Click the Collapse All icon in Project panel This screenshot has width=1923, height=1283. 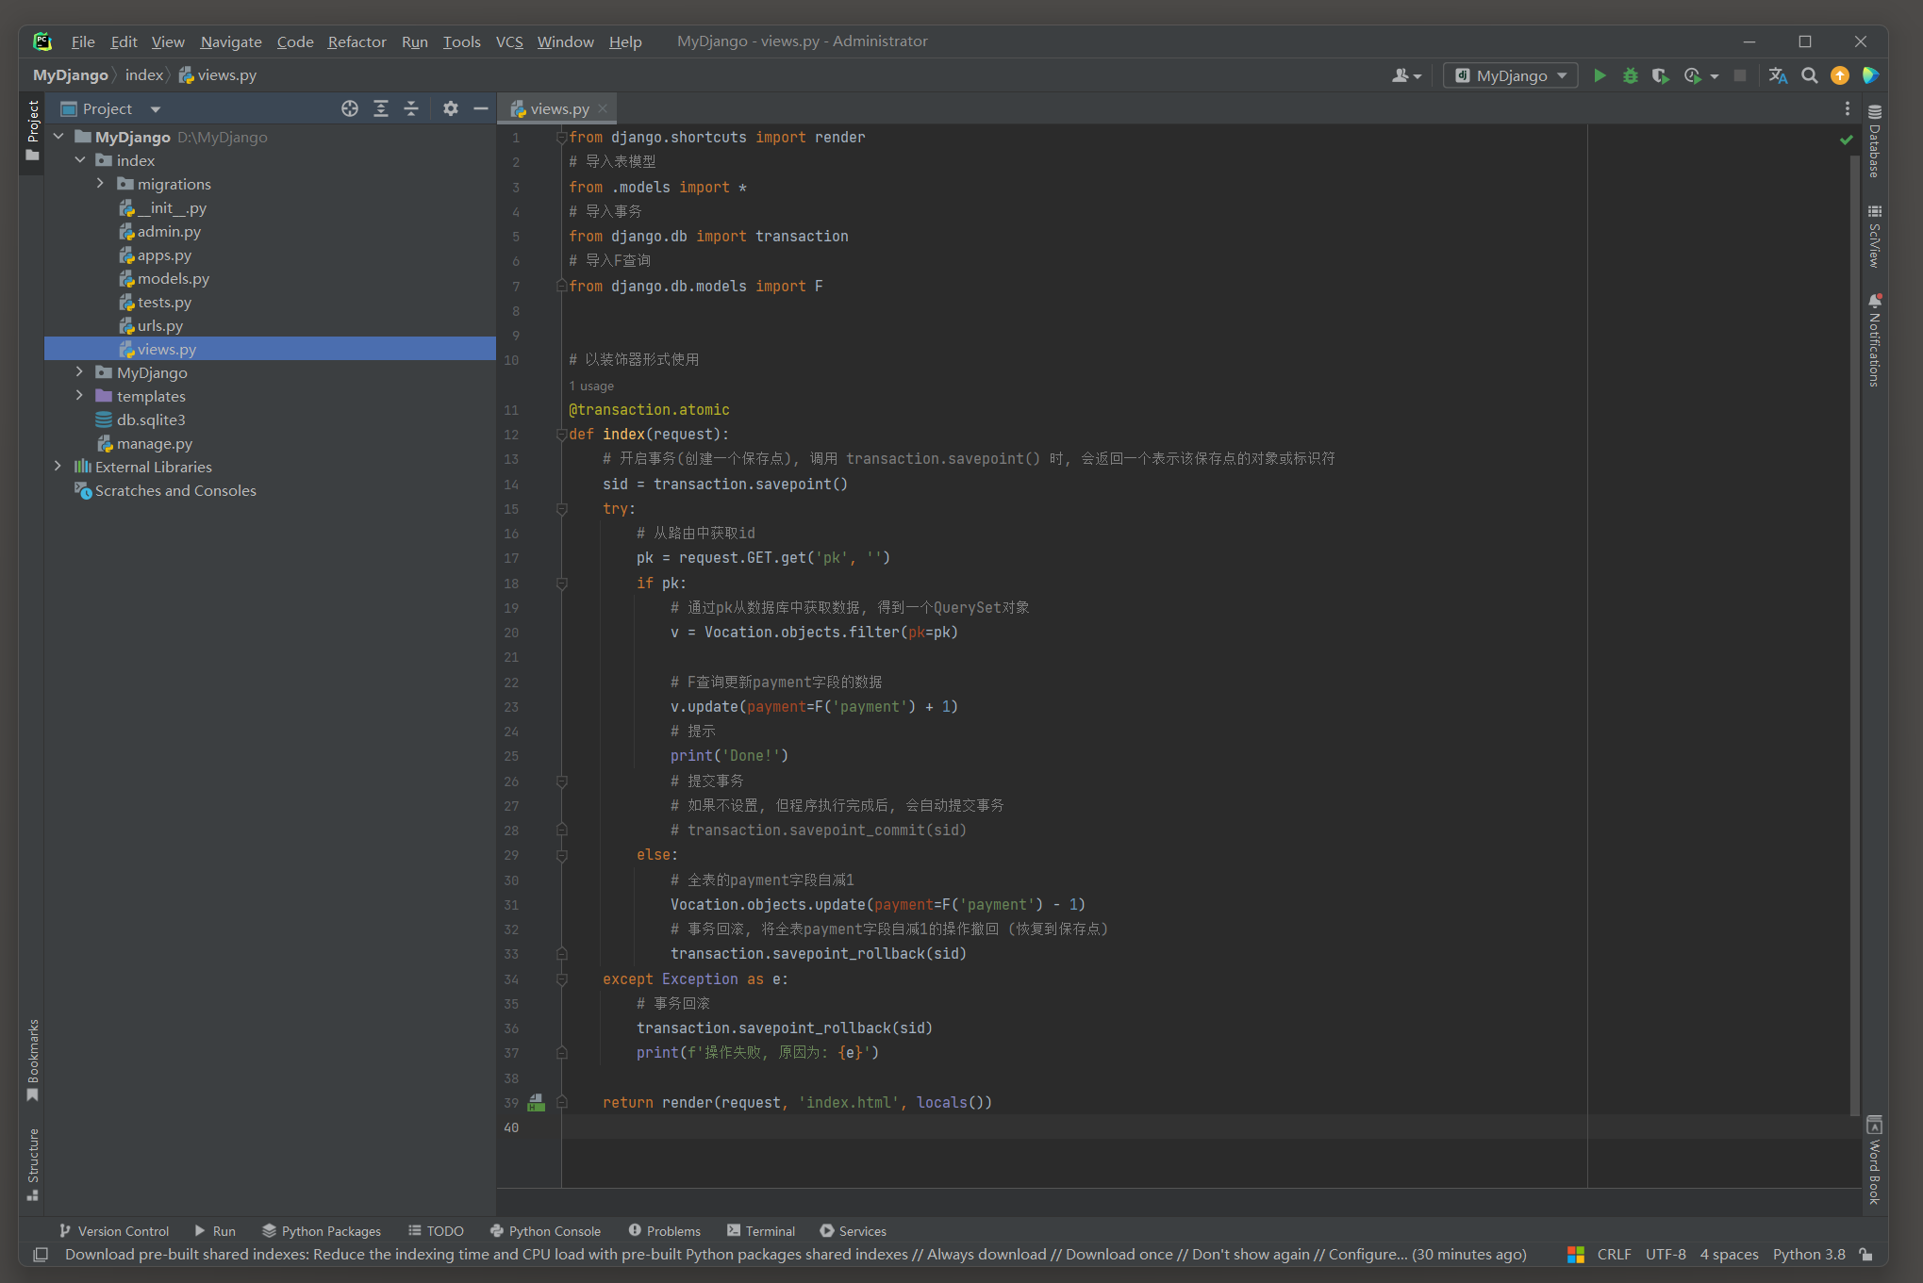point(411,108)
